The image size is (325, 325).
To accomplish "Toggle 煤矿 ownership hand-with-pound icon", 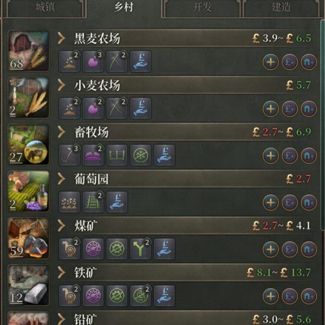I will coord(164,249).
